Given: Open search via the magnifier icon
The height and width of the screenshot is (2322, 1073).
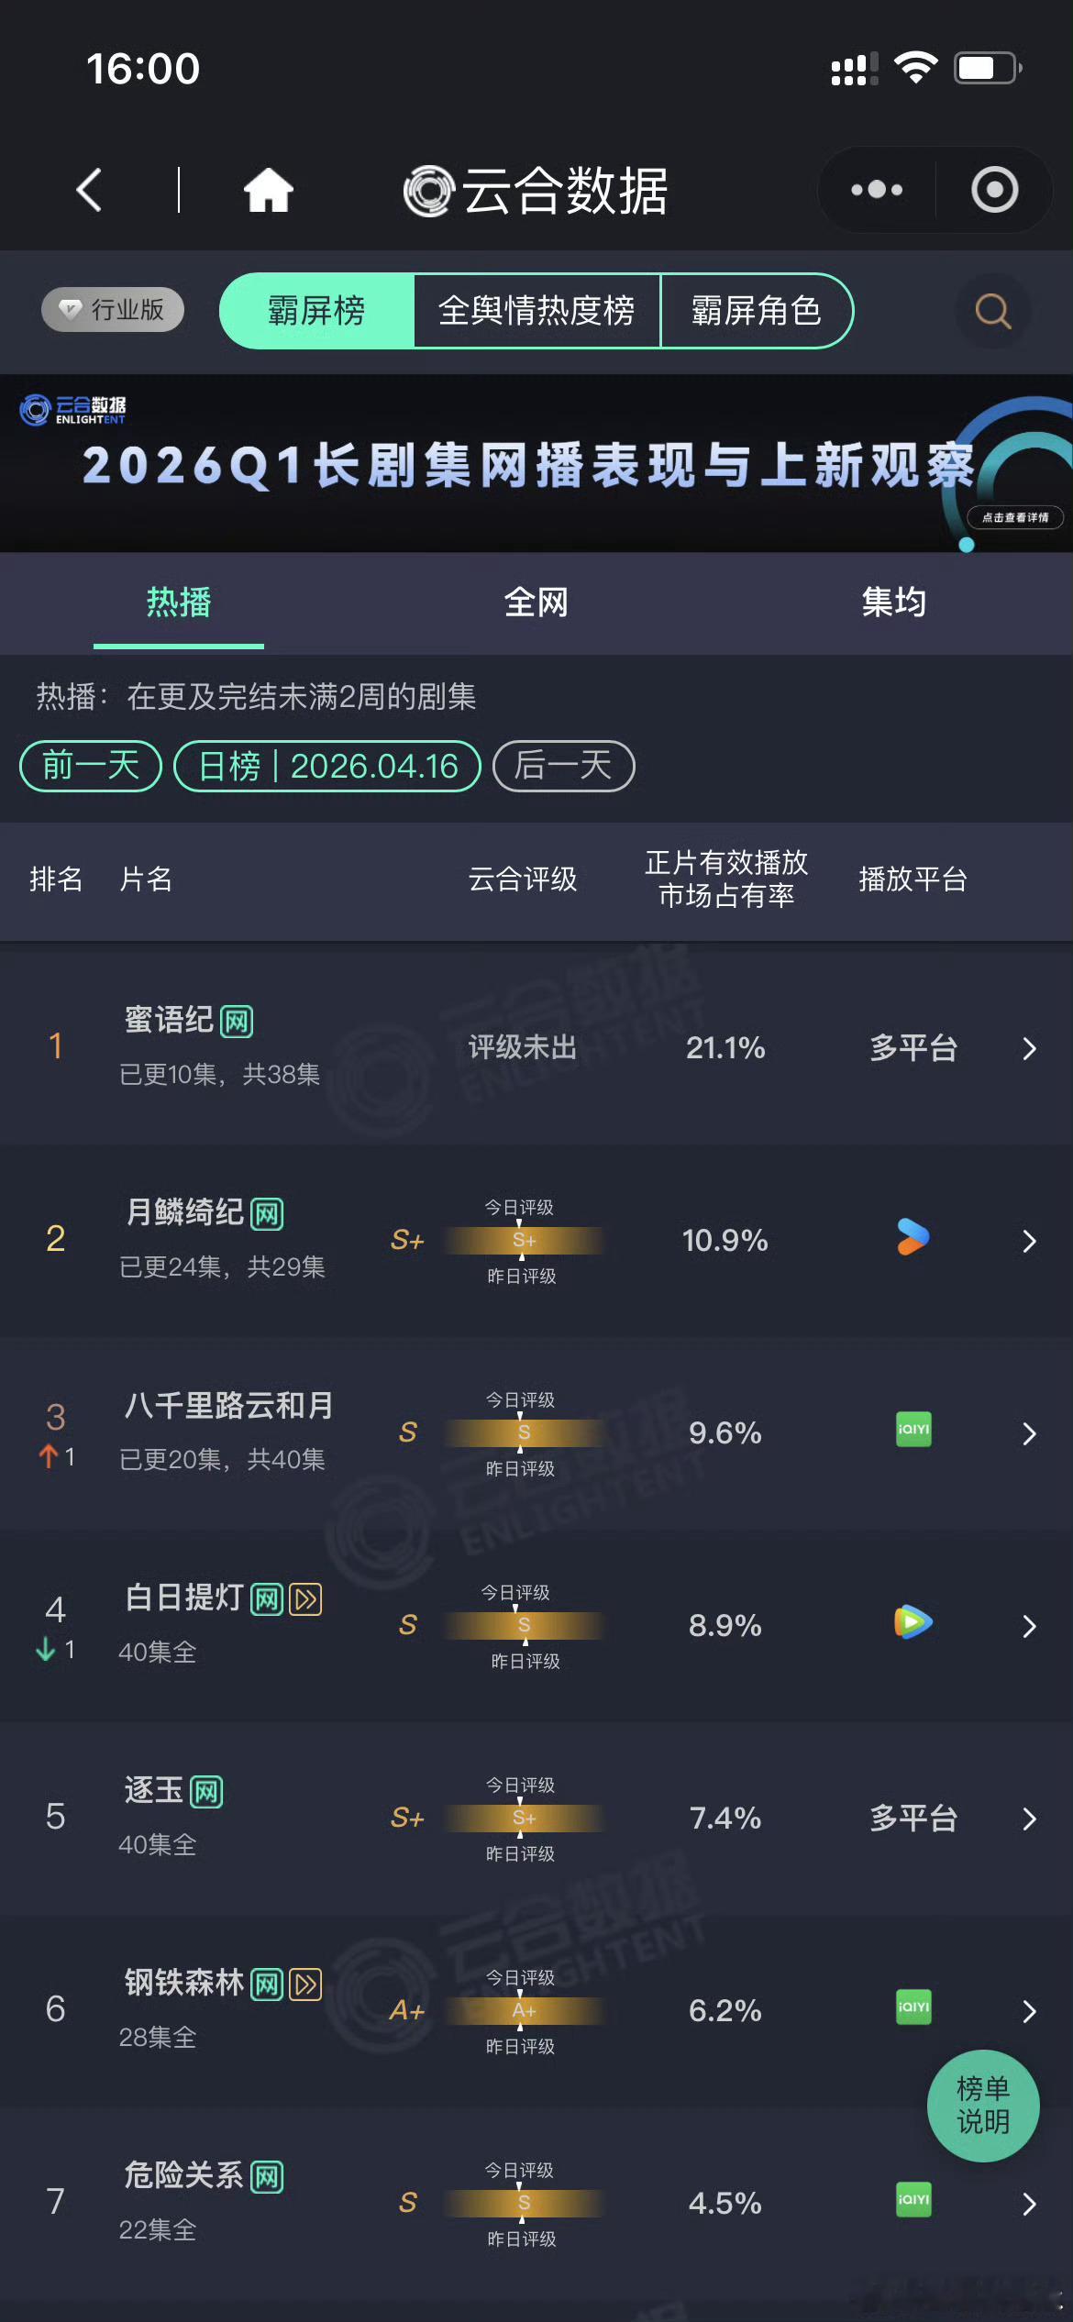Looking at the screenshot, I should [x=992, y=312].
